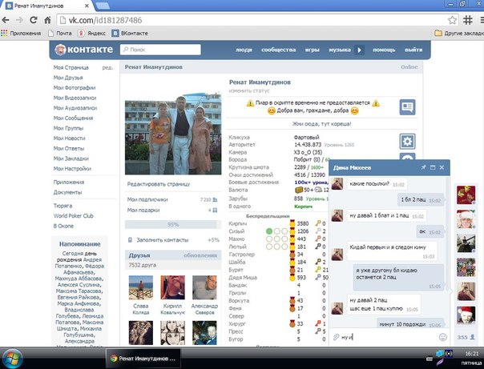Click the browser forward arrow
Viewport: 484px width, 369px height.
[x=19, y=20]
